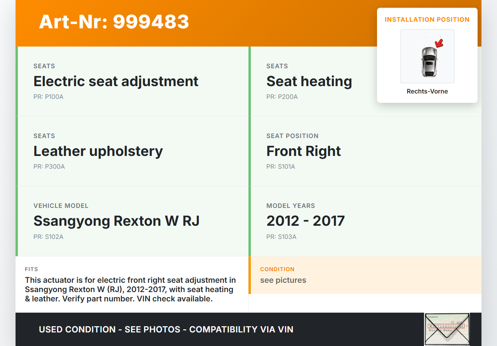Open the VIN envelope icon in footer

[x=447, y=329]
